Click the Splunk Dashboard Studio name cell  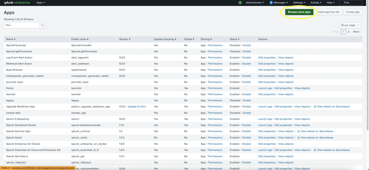pos(21,125)
